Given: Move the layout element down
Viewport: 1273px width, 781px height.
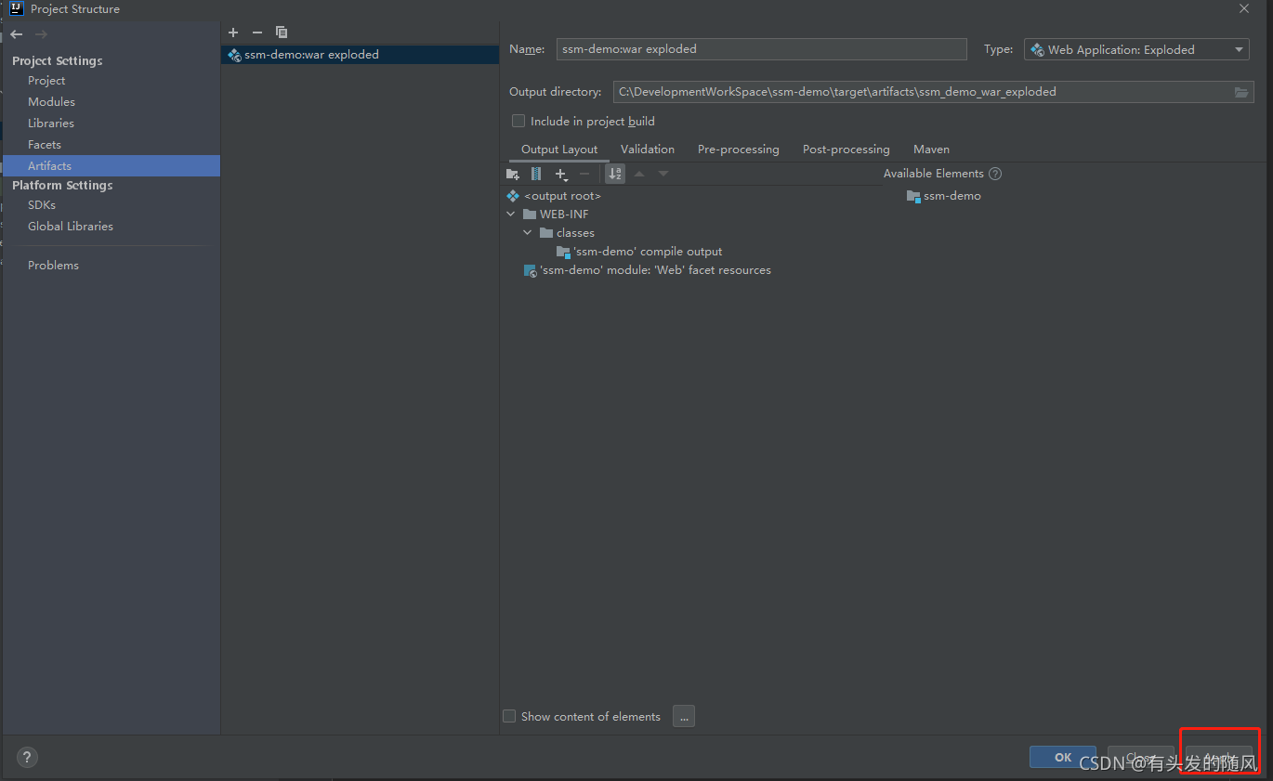Looking at the screenshot, I should point(663,174).
